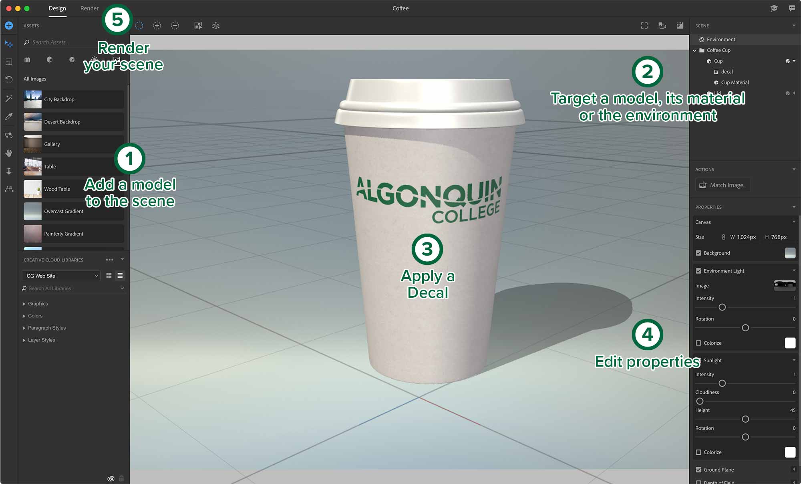
Task: Enable the Environment Light checkbox
Action: [698, 270]
